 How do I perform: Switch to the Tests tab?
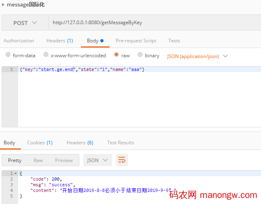click(x=174, y=41)
